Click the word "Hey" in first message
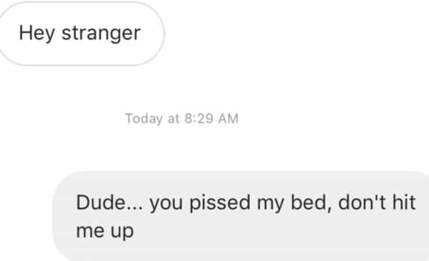Image resolution: width=429 pixels, height=261 pixels. point(37,34)
